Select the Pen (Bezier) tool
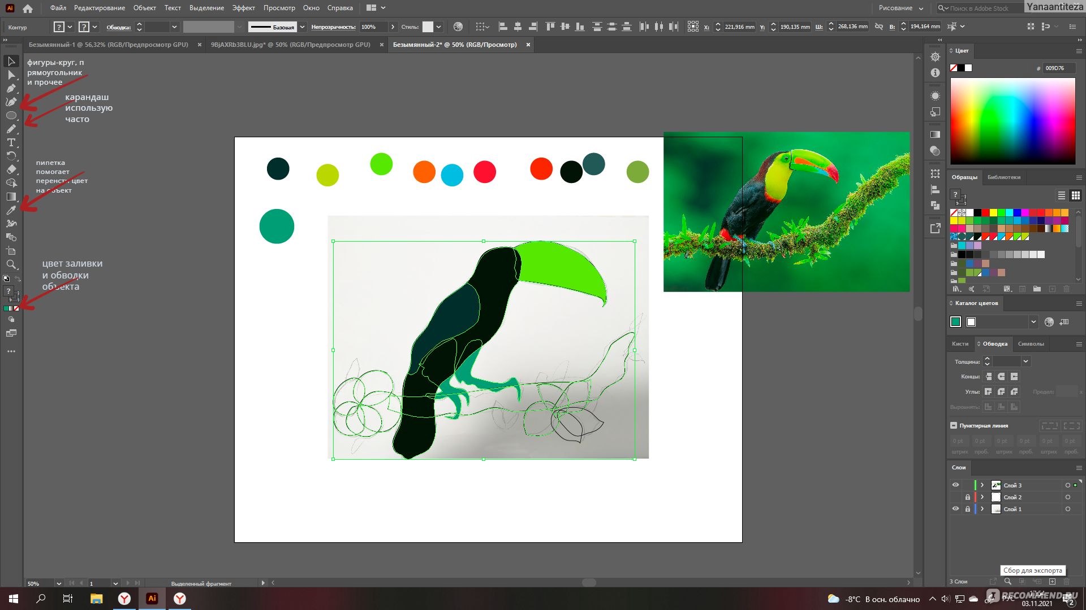Screen dimensions: 1086x610 (x=10, y=88)
